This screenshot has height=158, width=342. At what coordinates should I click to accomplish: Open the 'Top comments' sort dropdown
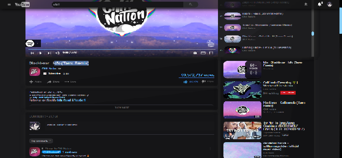[x=41, y=141]
